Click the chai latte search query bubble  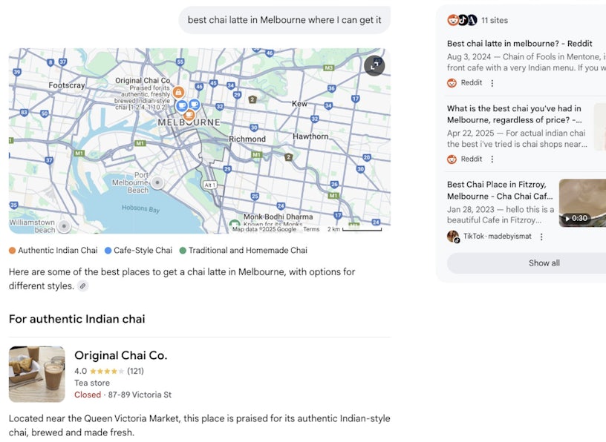284,20
